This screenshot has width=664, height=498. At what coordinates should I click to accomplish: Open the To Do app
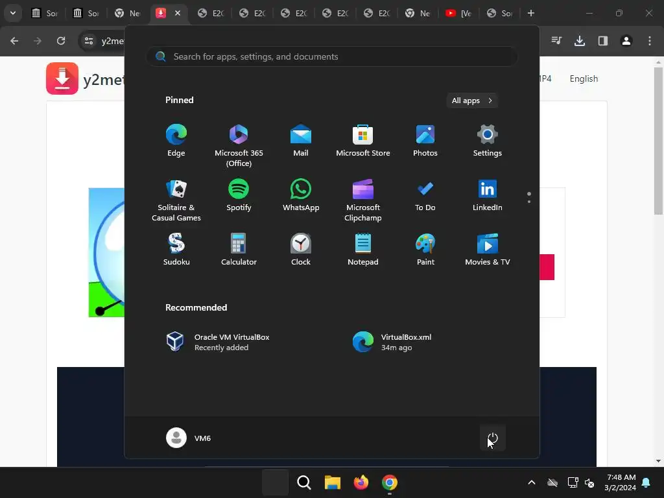click(425, 195)
